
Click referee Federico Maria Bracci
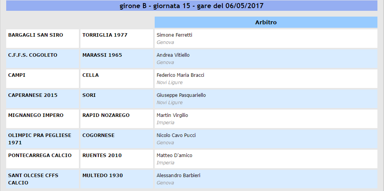click(x=181, y=75)
